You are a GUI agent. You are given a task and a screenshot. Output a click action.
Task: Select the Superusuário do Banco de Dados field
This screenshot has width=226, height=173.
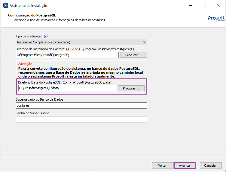(81, 105)
